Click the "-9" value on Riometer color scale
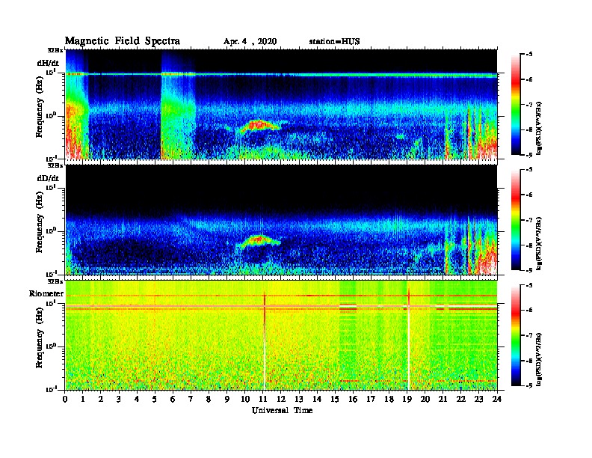 (x=528, y=385)
